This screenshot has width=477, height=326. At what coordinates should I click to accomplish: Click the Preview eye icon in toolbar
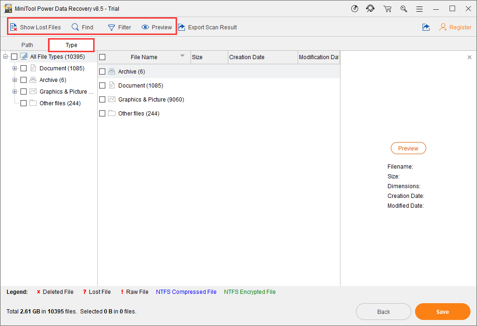coord(145,27)
